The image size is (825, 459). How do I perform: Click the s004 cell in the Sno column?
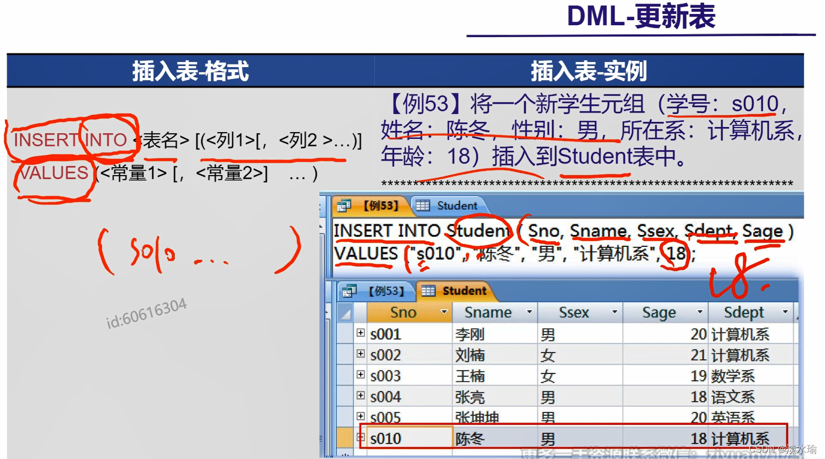tap(409, 397)
